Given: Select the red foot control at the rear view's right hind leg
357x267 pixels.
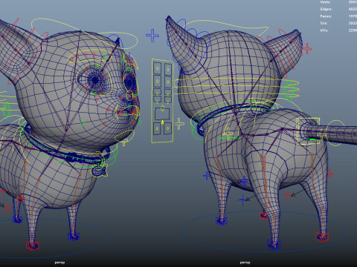Looking at the screenshot, I should tap(322, 237).
